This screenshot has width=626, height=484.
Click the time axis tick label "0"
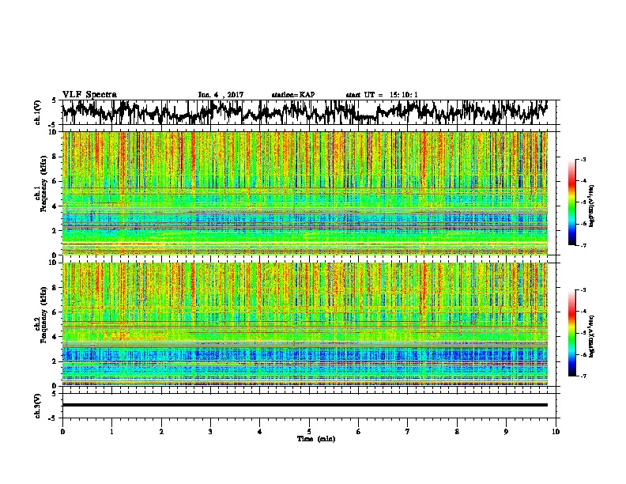coord(62,432)
